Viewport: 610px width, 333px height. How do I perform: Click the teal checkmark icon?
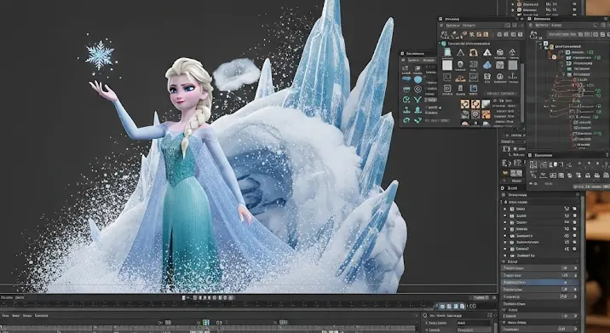tap(417, 120)
